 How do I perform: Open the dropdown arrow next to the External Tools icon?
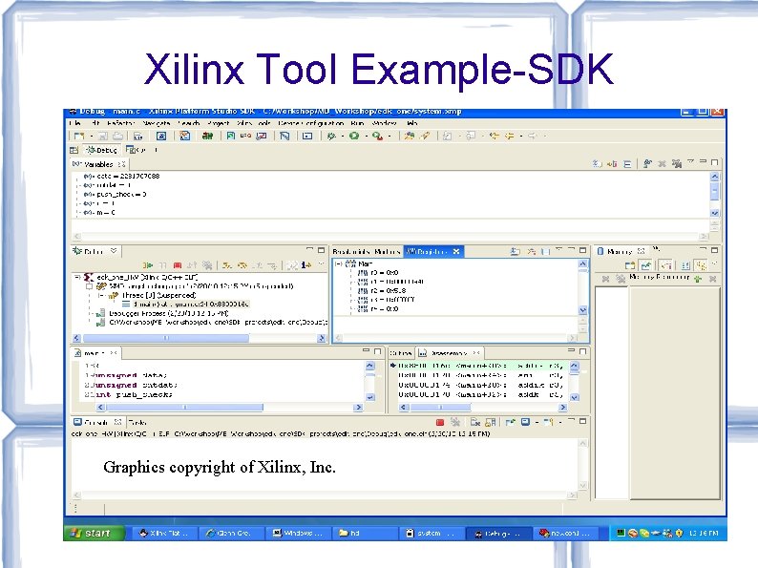tap(390, 137)
